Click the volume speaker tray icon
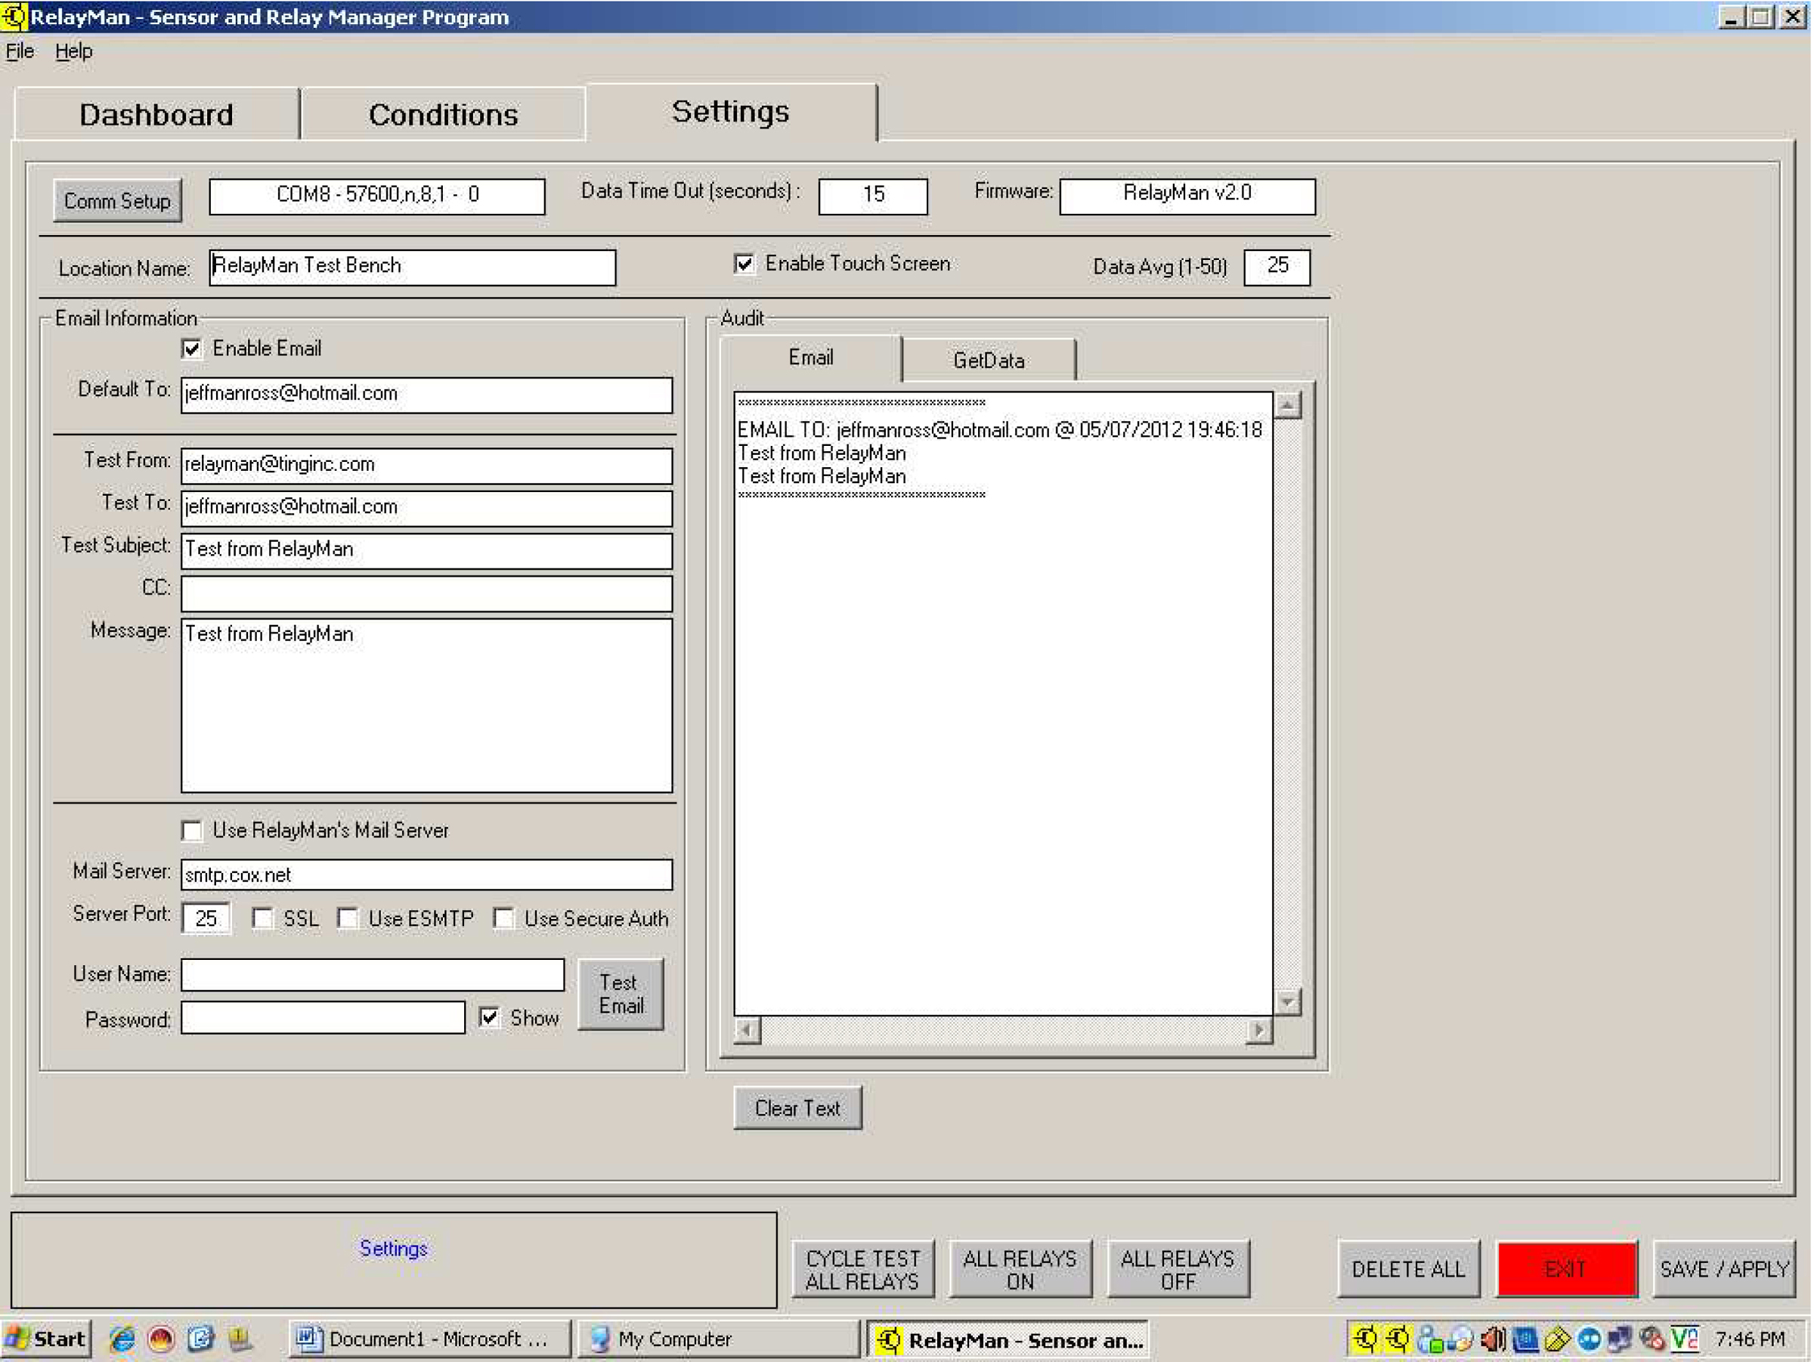 coord(1493,1339)
